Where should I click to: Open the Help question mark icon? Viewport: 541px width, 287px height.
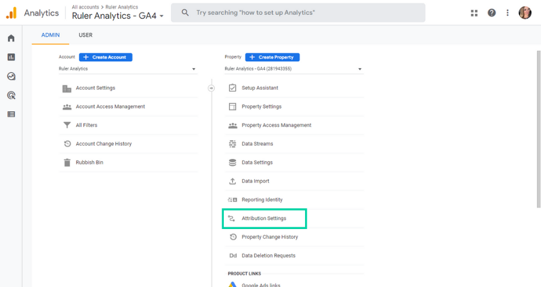pyautogui.click(x=492, y=13)
